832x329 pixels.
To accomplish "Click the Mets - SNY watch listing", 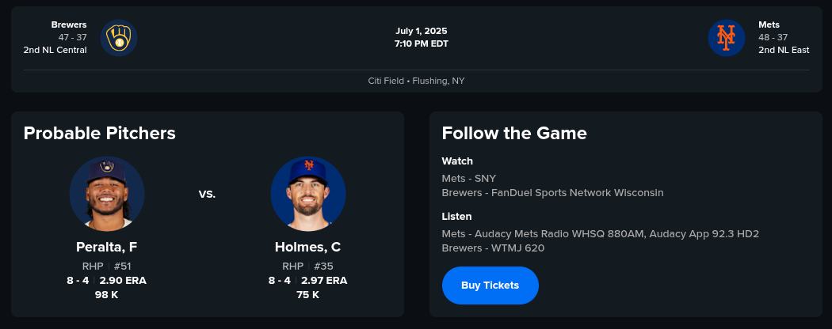I will click(x=468, y=179).
